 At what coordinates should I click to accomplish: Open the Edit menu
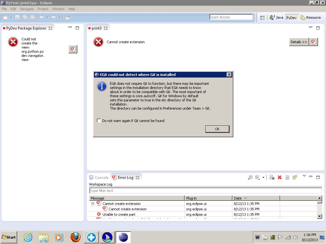[13, 9]
